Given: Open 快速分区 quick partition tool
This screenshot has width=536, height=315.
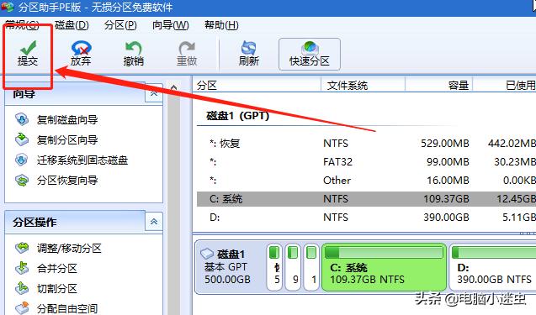Looking at the screenshot, I should [x=310, y=55].
